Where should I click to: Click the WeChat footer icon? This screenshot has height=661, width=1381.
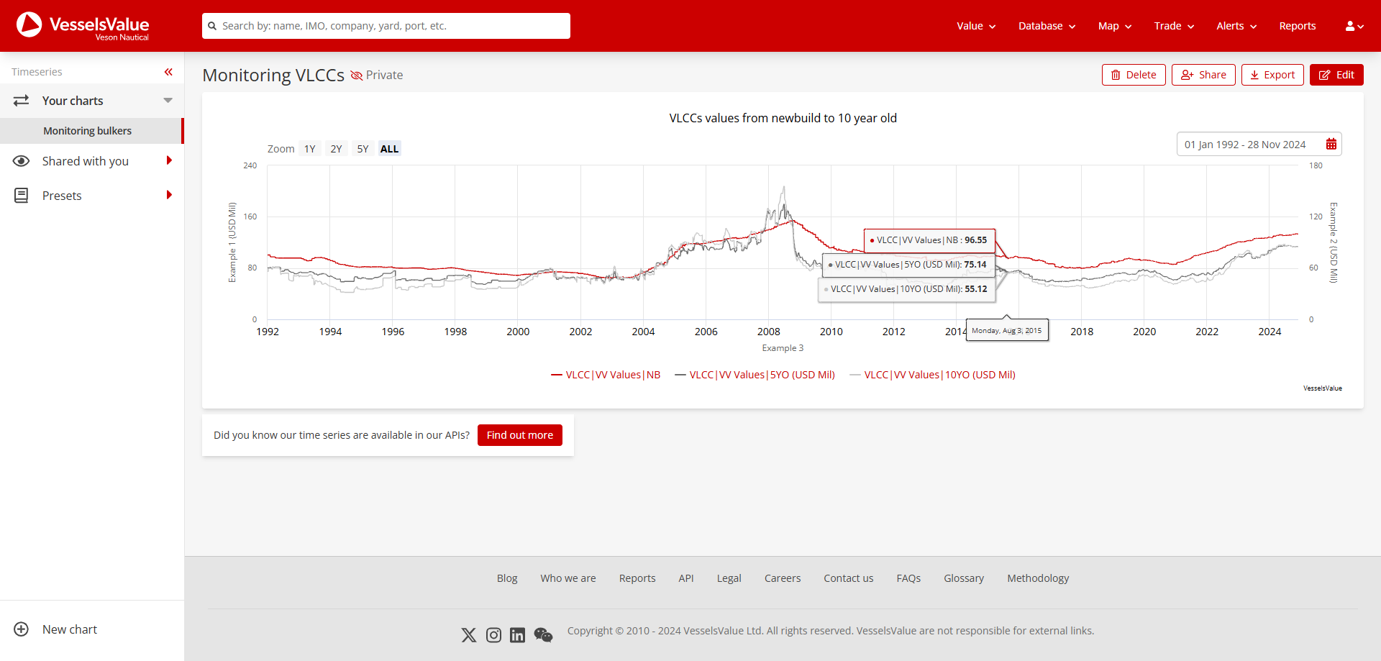click(544, 635)
